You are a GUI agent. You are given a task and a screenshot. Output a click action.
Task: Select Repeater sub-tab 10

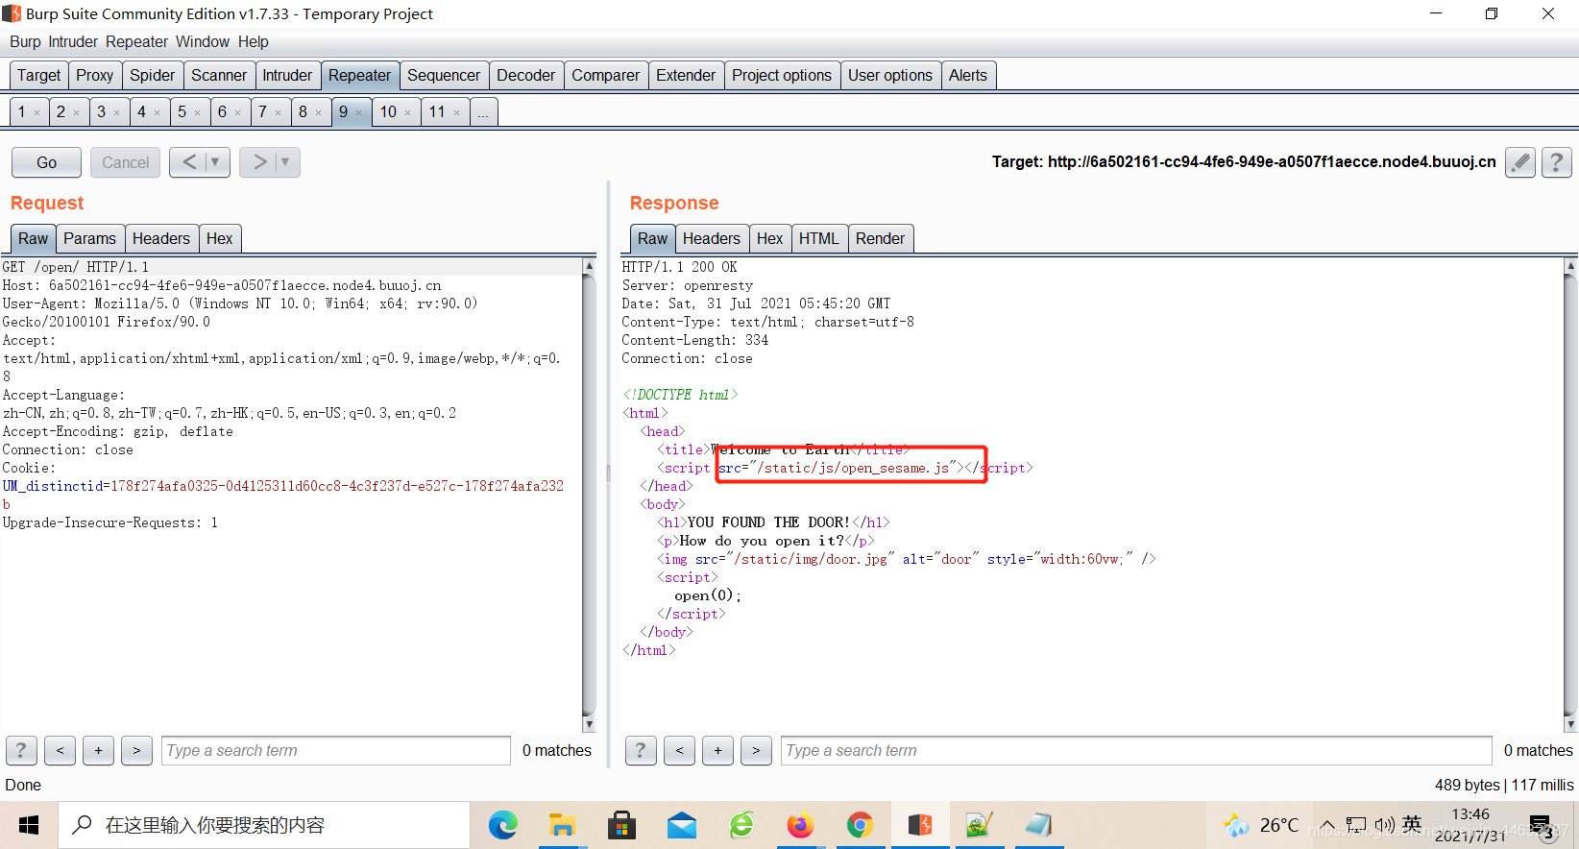pos(388,112)
